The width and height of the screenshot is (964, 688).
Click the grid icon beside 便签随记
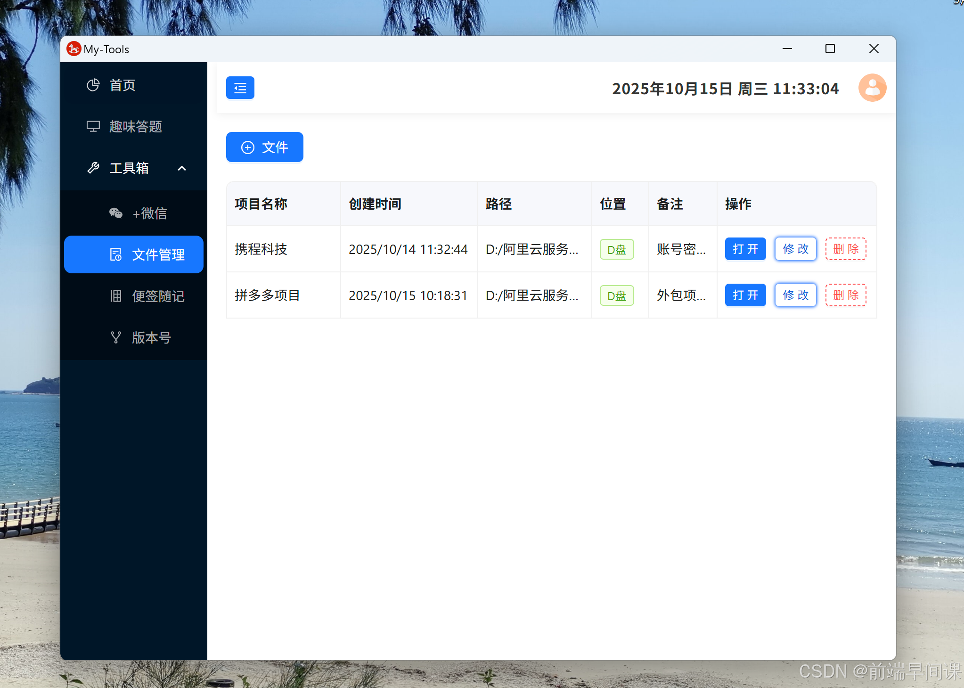click(x=116, y=296)
